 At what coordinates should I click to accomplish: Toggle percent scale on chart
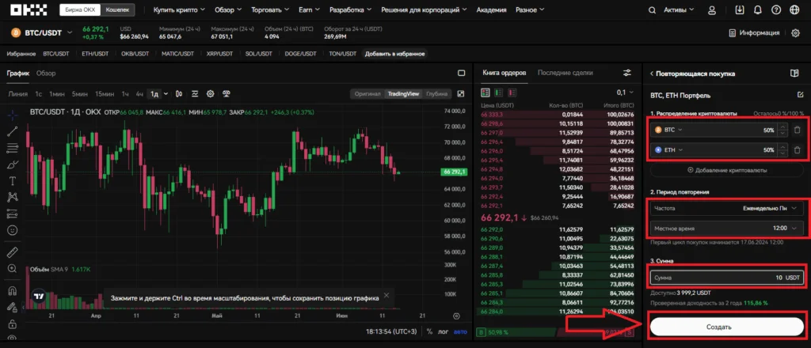429,331
